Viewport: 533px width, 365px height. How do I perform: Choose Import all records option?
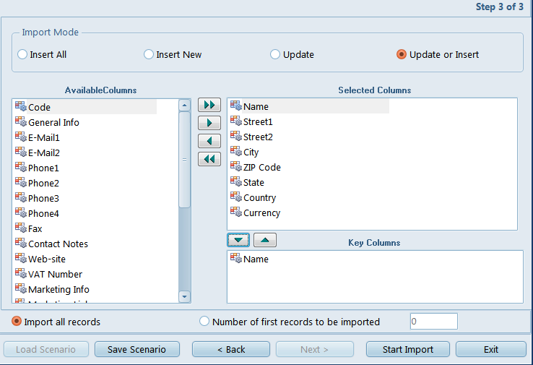(56, 322)
